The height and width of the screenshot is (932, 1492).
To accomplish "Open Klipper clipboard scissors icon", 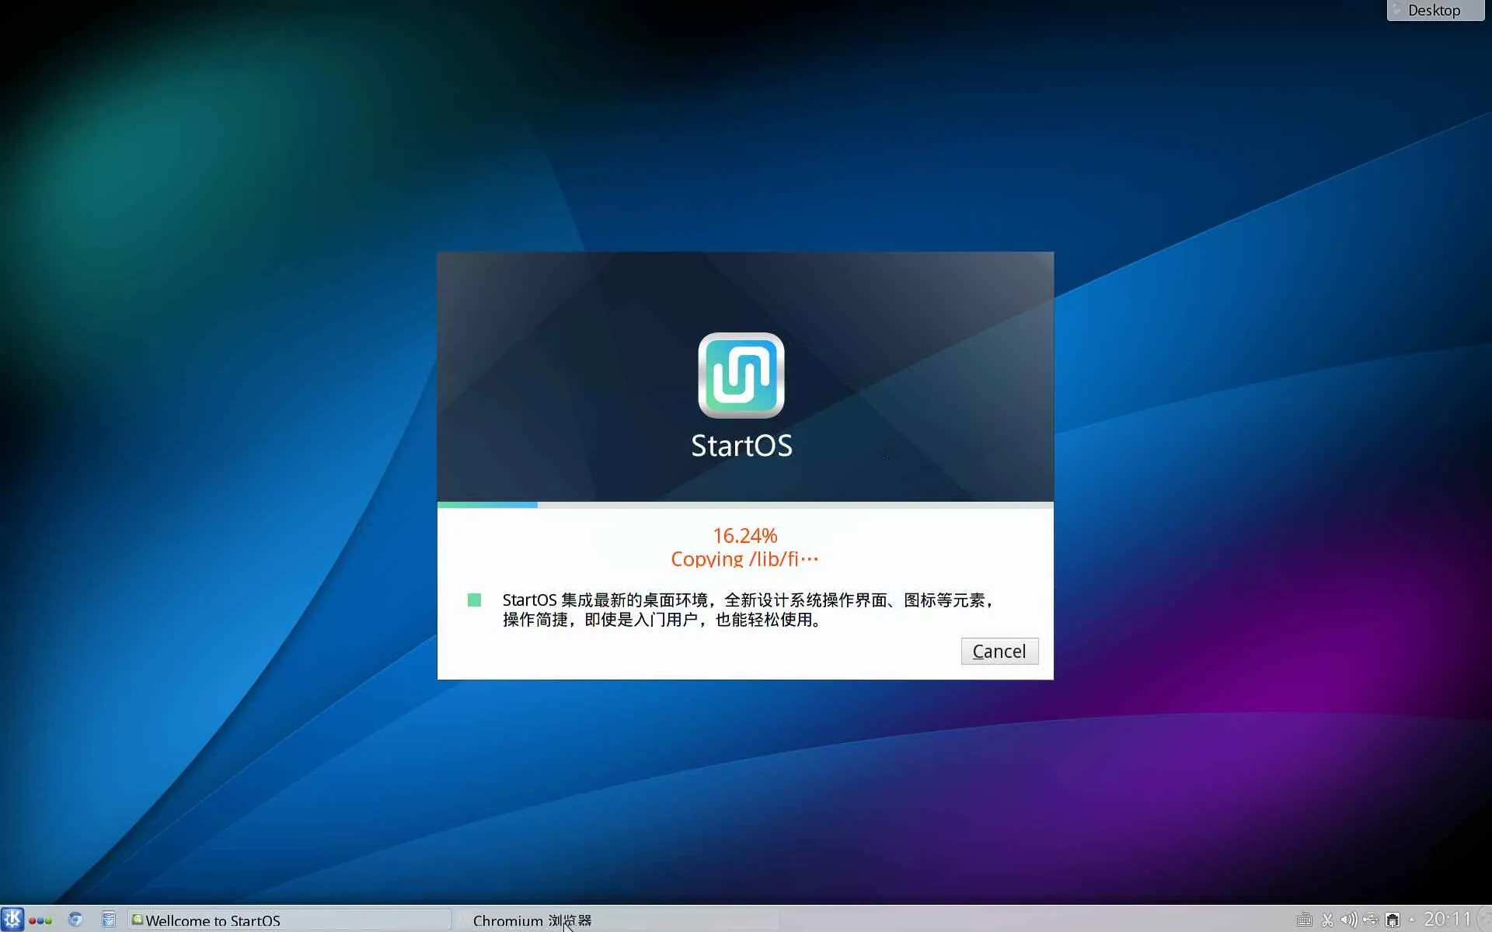I will (x=1327, y=920).
